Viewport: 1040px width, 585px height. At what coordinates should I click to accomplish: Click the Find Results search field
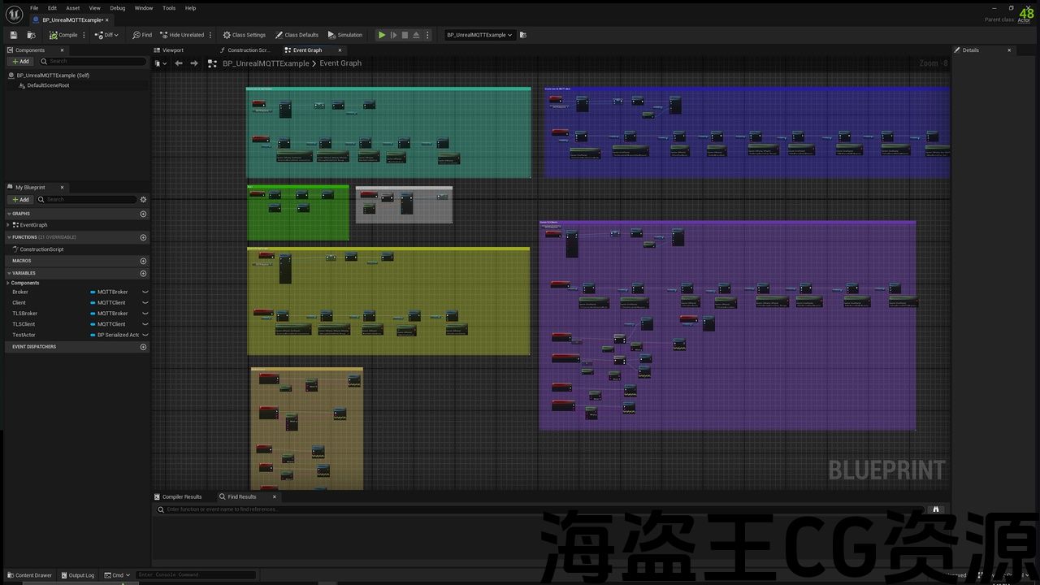point(536,509)
